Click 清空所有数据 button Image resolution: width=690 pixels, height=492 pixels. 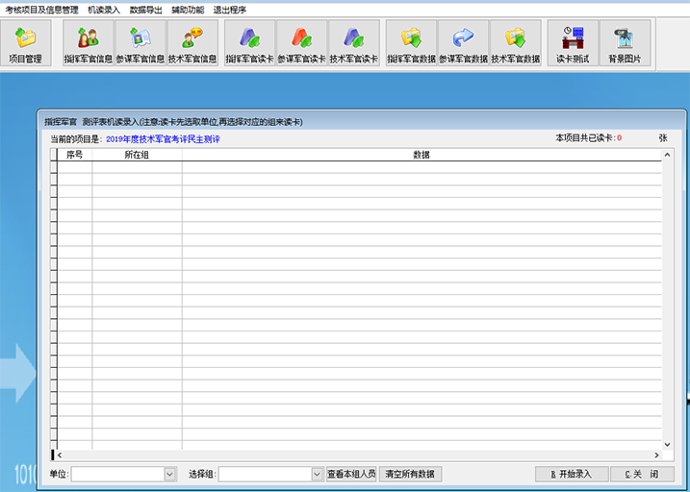pyautogui.click(x=410, y=474)
